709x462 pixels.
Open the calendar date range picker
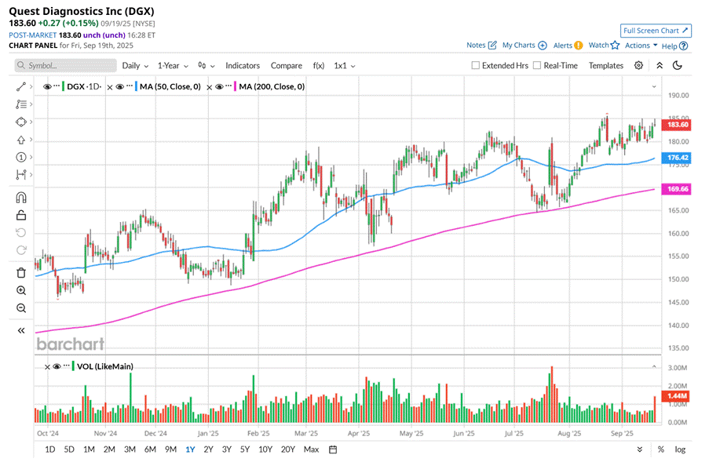click(333, 449)
